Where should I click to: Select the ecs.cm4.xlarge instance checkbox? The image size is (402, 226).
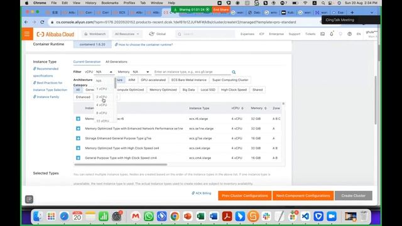(78, 158)
